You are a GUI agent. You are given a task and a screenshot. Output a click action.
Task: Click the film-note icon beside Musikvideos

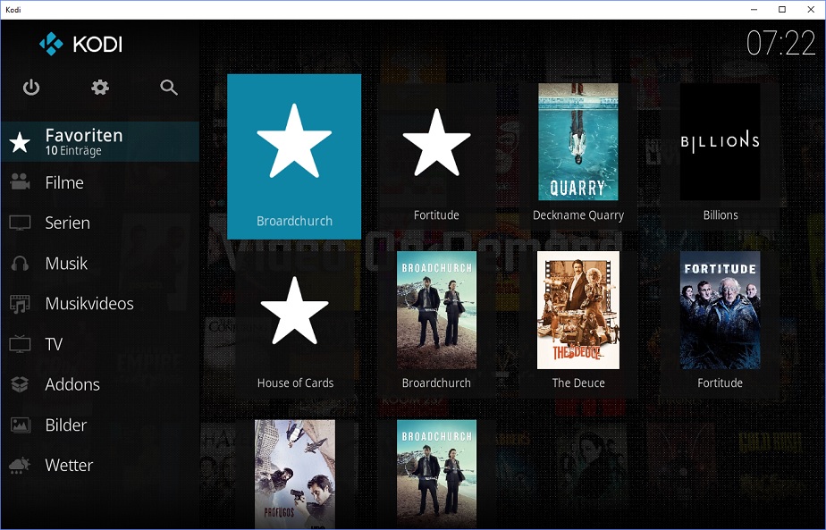(20, 304)
